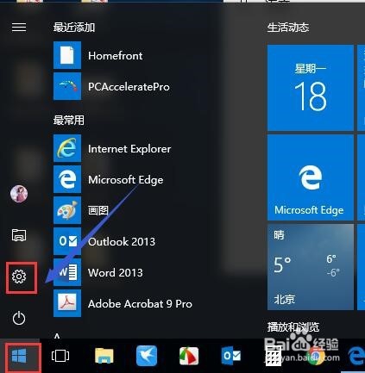Open Task View on taskbar
365x373 pixels.
tap(60, 356)
